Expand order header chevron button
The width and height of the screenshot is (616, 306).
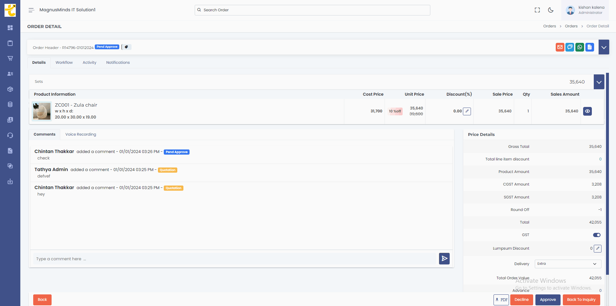point(603,47)
